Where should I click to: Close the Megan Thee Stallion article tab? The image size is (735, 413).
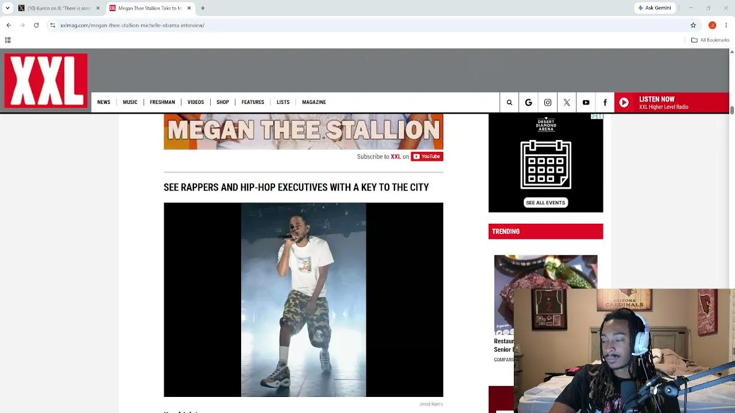[x=189, y=8]
